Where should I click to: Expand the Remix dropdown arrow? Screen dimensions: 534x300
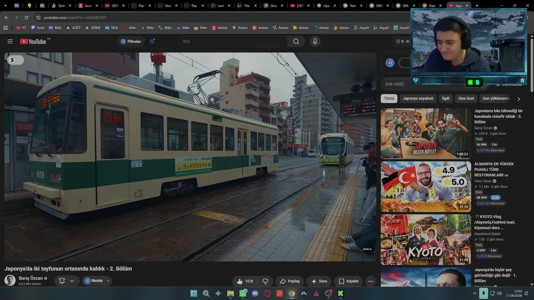point(108,281)
